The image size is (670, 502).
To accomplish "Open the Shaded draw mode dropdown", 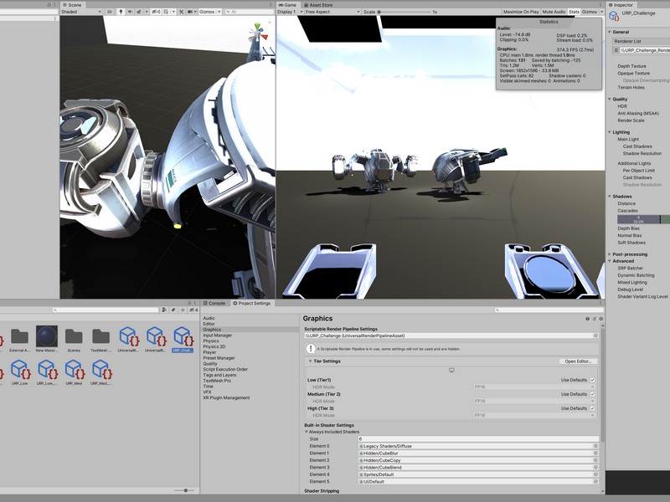I will click(81, 12).
